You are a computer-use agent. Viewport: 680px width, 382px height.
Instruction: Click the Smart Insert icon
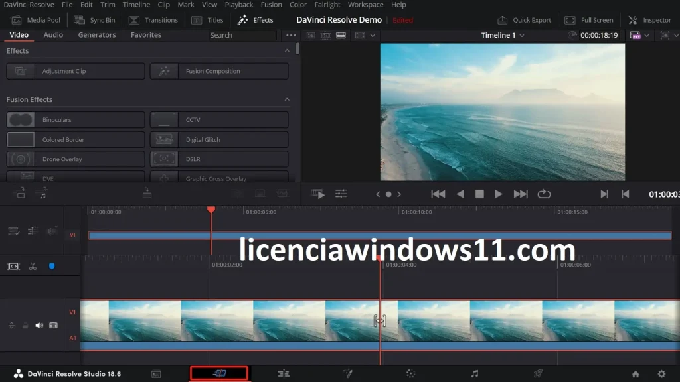click(21, 193)
